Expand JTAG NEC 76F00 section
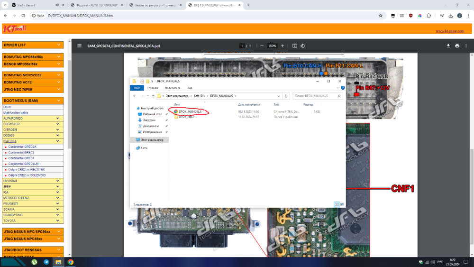The image size is (474, 267). click(33, 90)
